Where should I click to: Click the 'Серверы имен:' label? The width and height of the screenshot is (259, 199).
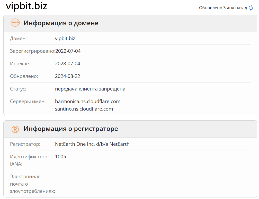[x=28, y=102]
